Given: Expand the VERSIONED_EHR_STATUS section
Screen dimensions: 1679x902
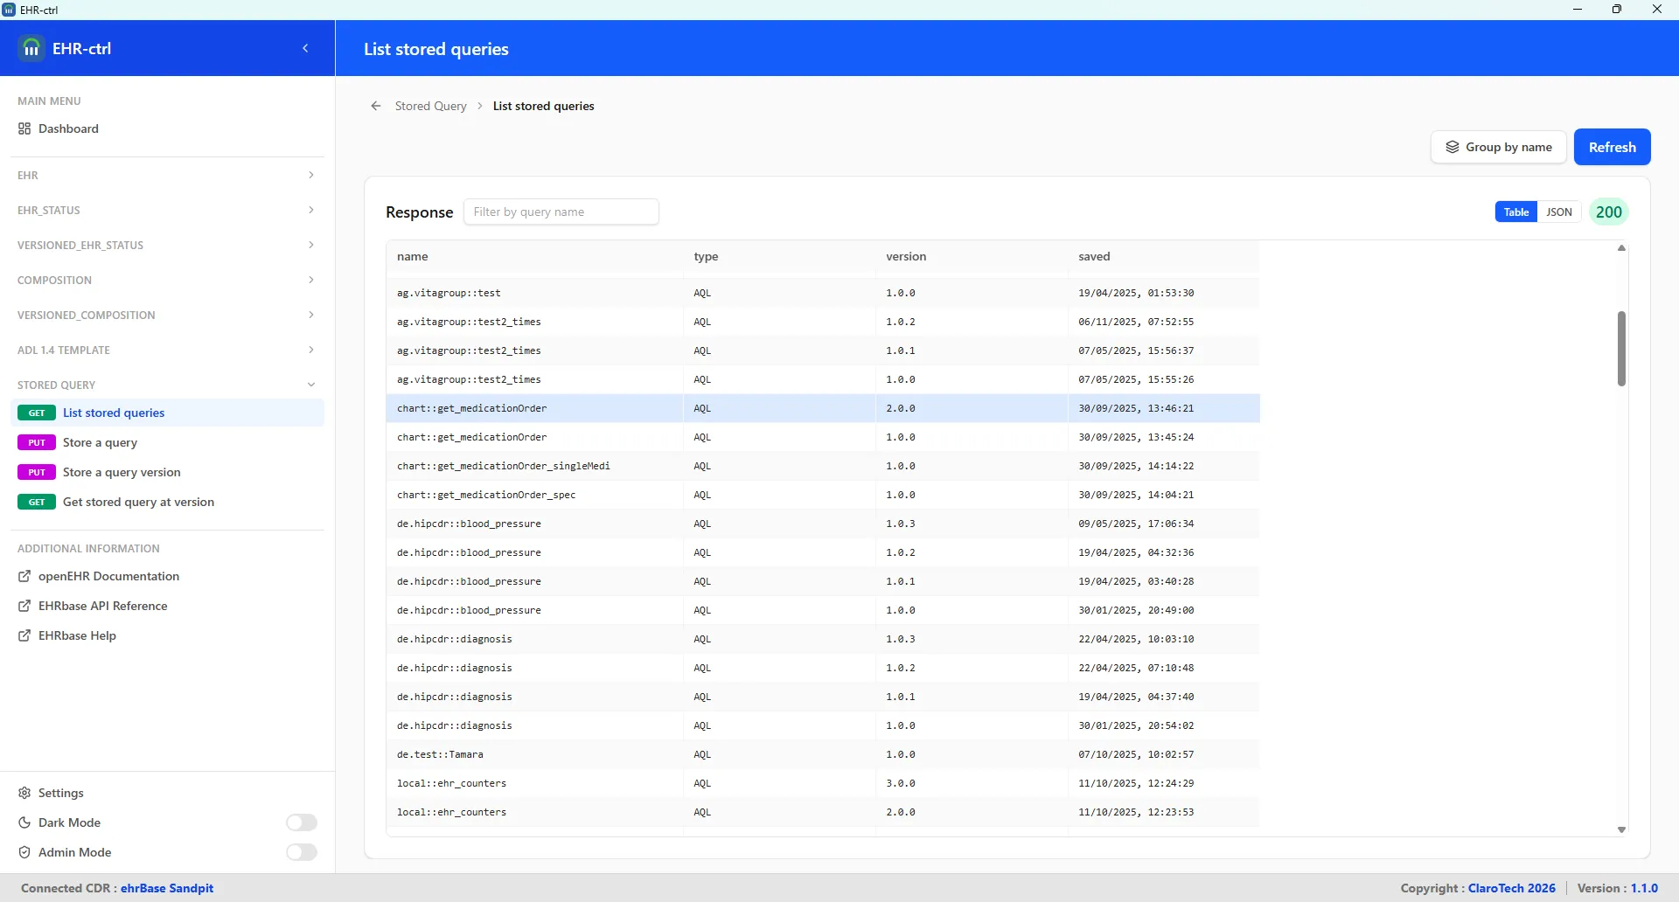Looking at the screenshot, I should (166, 245).
